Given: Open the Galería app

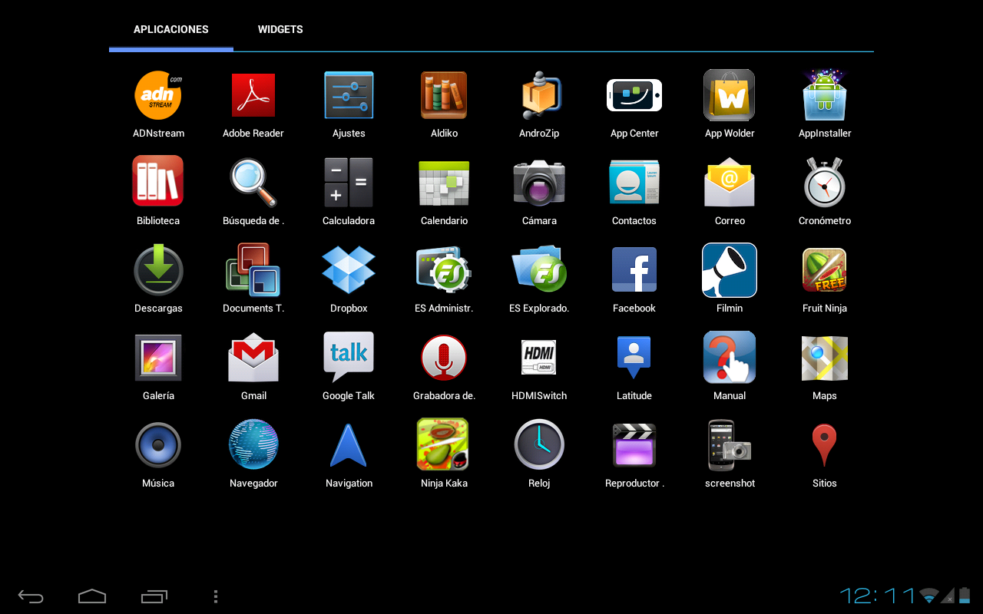Looking at the screenshot, I should pos(158,358).
